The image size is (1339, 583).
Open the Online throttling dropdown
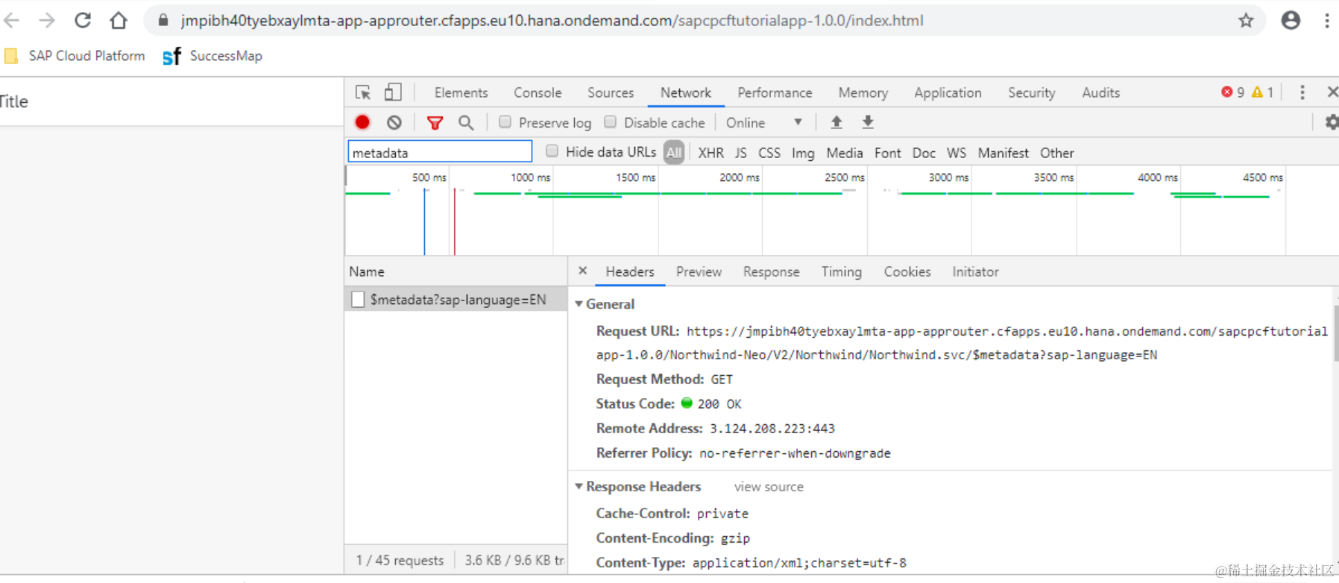pos(764,122)
